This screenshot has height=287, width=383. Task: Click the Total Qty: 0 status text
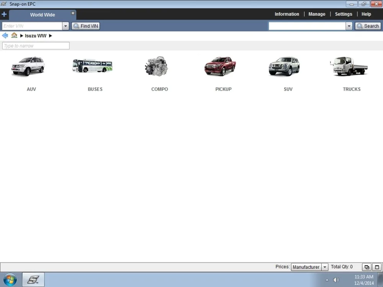tap(342, 267)
